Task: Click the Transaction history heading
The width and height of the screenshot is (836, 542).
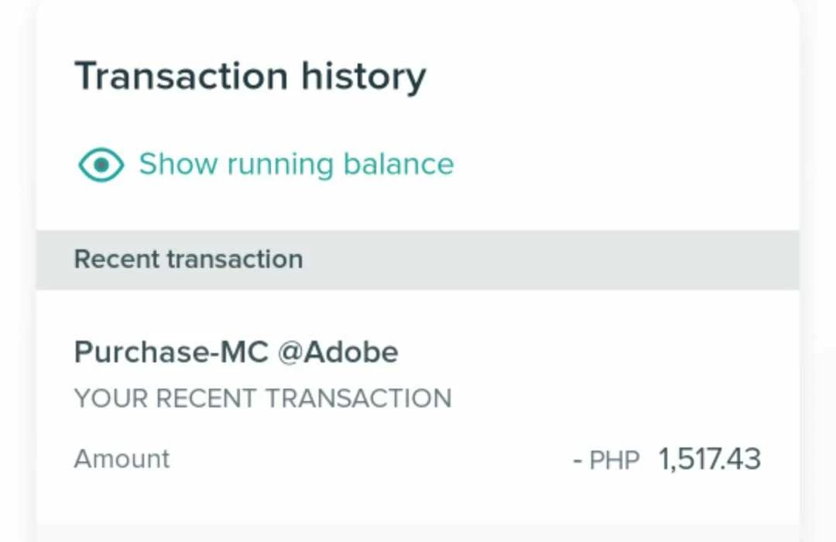Action: pyautogui.click(x=250, y=77)
